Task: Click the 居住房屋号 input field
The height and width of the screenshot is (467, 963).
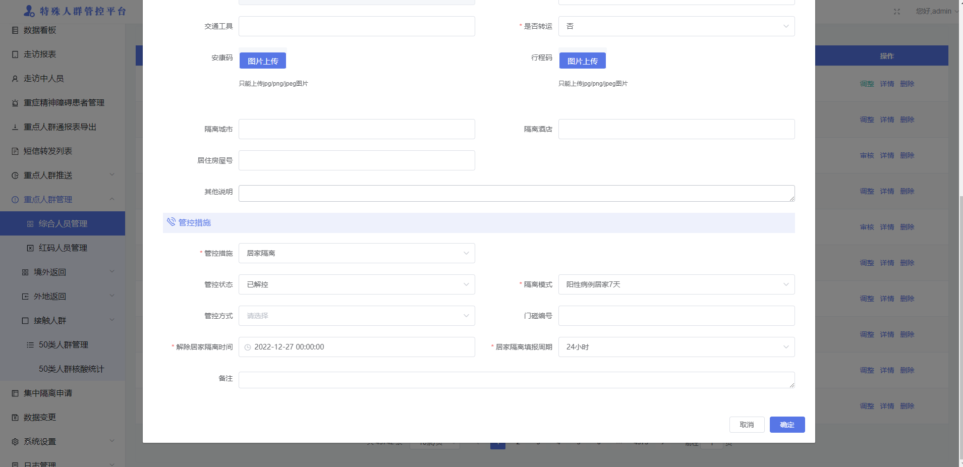Action: (357, 160)
